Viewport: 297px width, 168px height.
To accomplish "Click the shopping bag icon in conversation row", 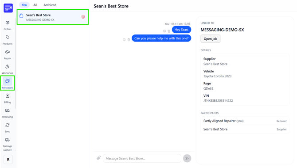I will [21, 15].
